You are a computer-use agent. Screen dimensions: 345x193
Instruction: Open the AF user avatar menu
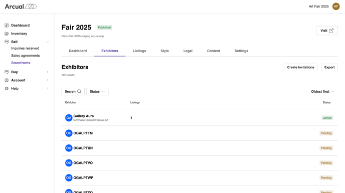[x=336, y=7]
